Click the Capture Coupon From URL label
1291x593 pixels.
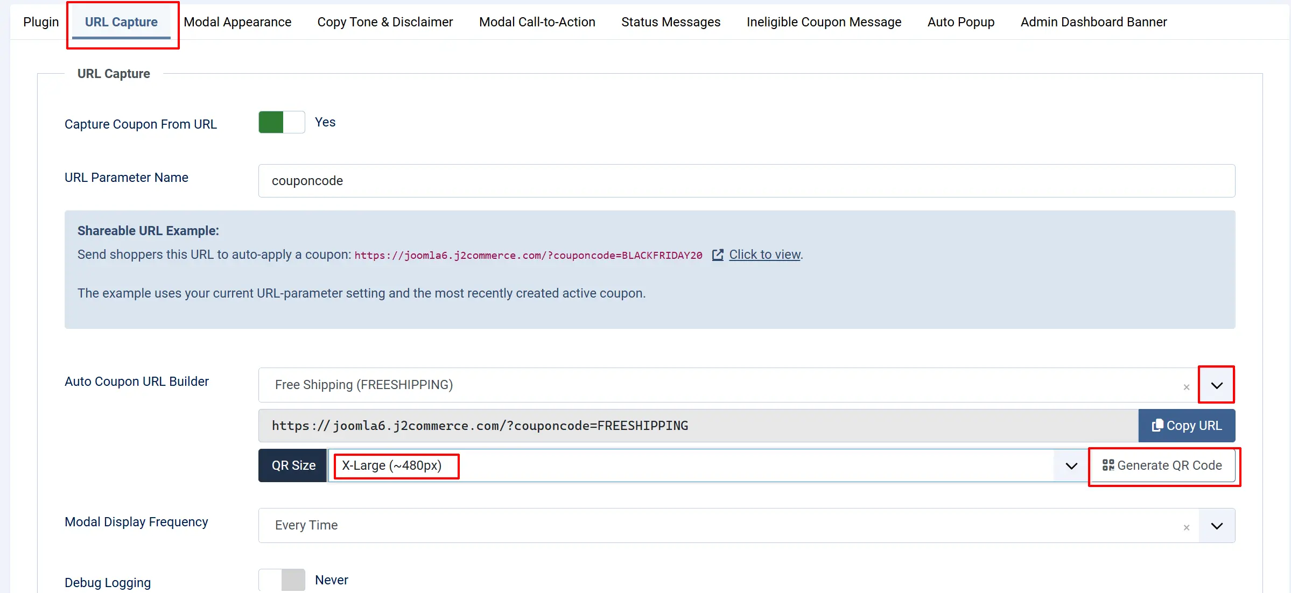(x=141, y=124)
